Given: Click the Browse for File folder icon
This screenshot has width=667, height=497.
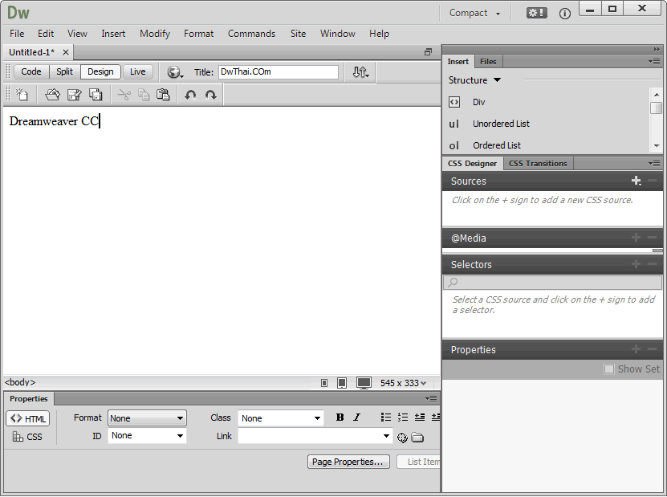Looking at the screenshot, I should point(417,438).
